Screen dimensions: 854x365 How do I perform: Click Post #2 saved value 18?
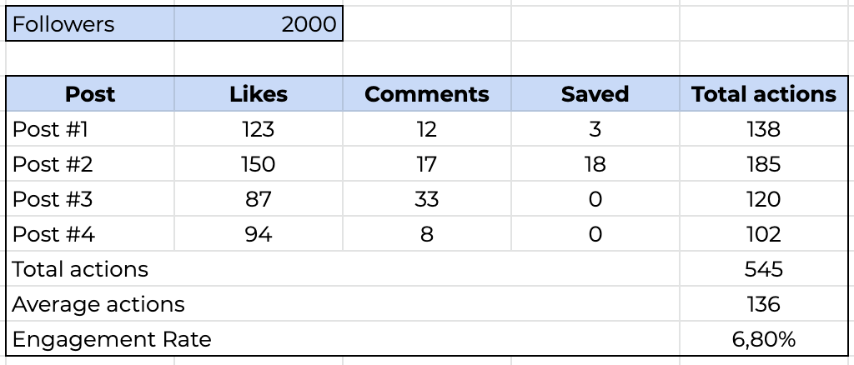(595, 164)
